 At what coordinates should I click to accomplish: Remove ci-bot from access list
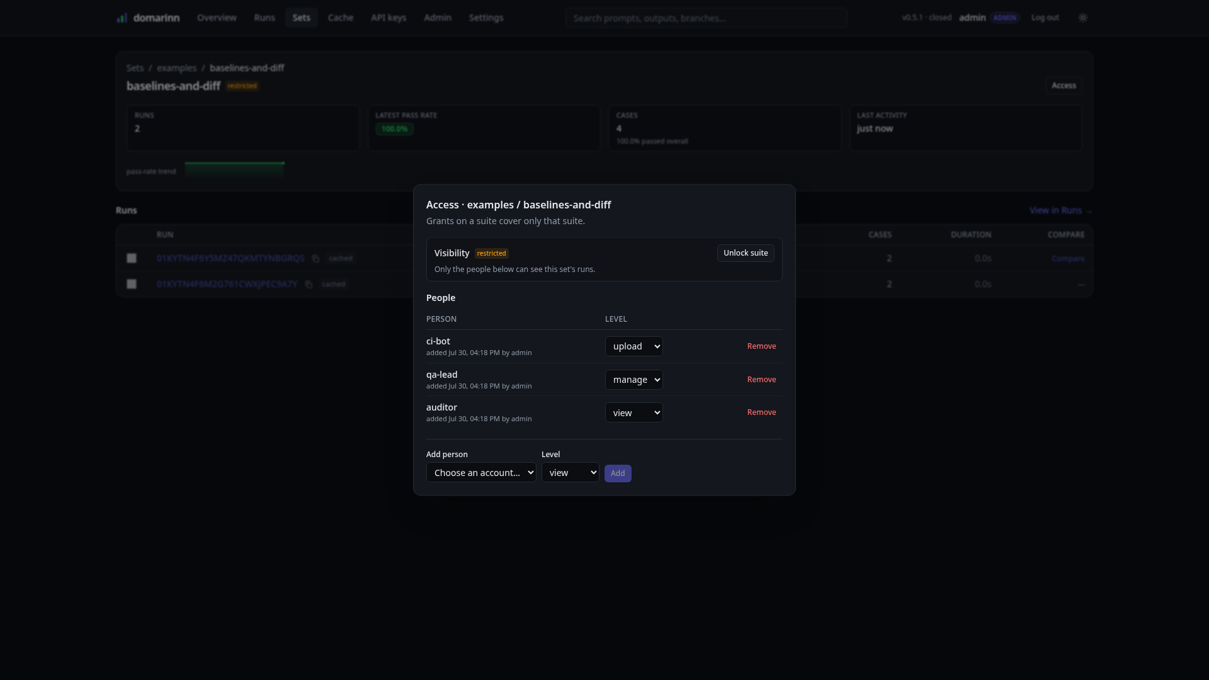point(761,346)
